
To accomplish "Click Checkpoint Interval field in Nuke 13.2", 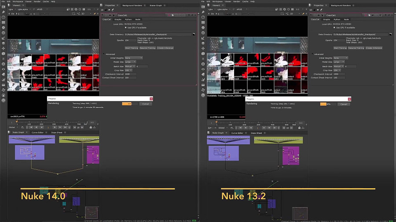I will point(339,74).
